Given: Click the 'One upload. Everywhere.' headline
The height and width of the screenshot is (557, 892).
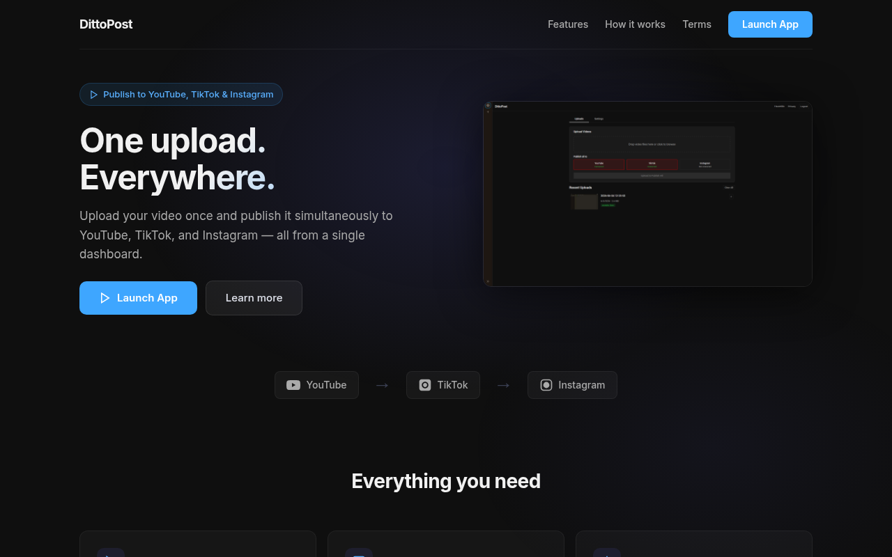Looking at the screenshot, I should point(178,159).
